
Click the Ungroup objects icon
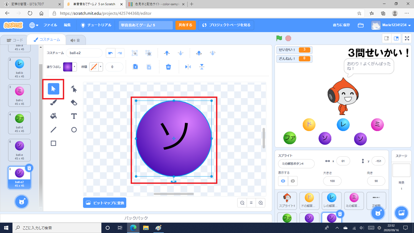(x=149, y=53)
